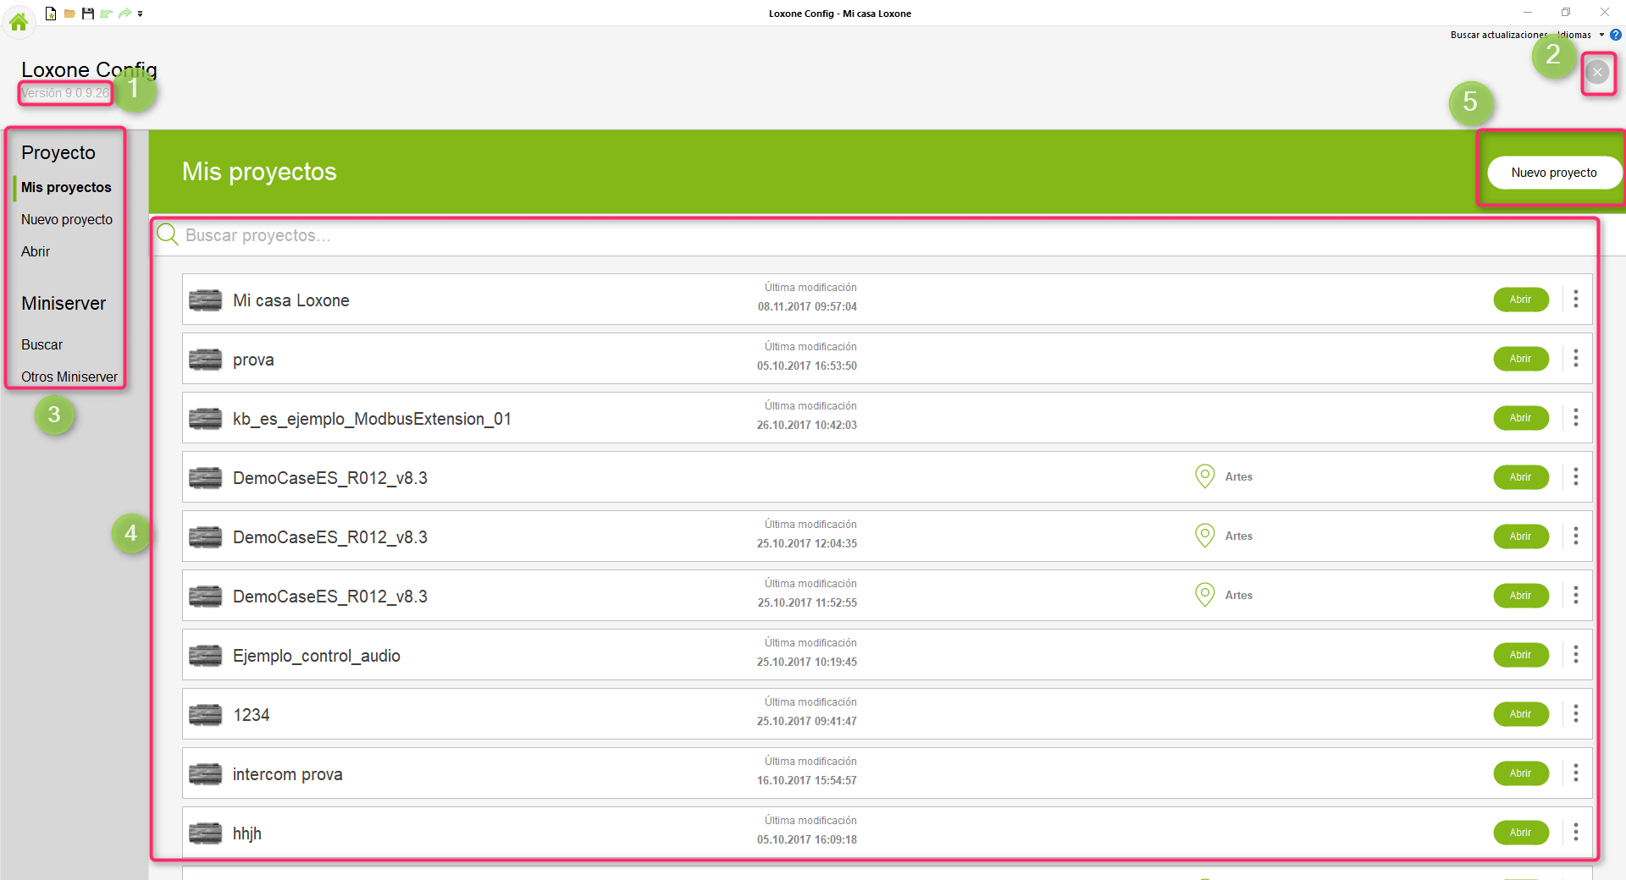Click the green Loxone home button
This screenshot has width=1626, height=880.
pos(19,20)
